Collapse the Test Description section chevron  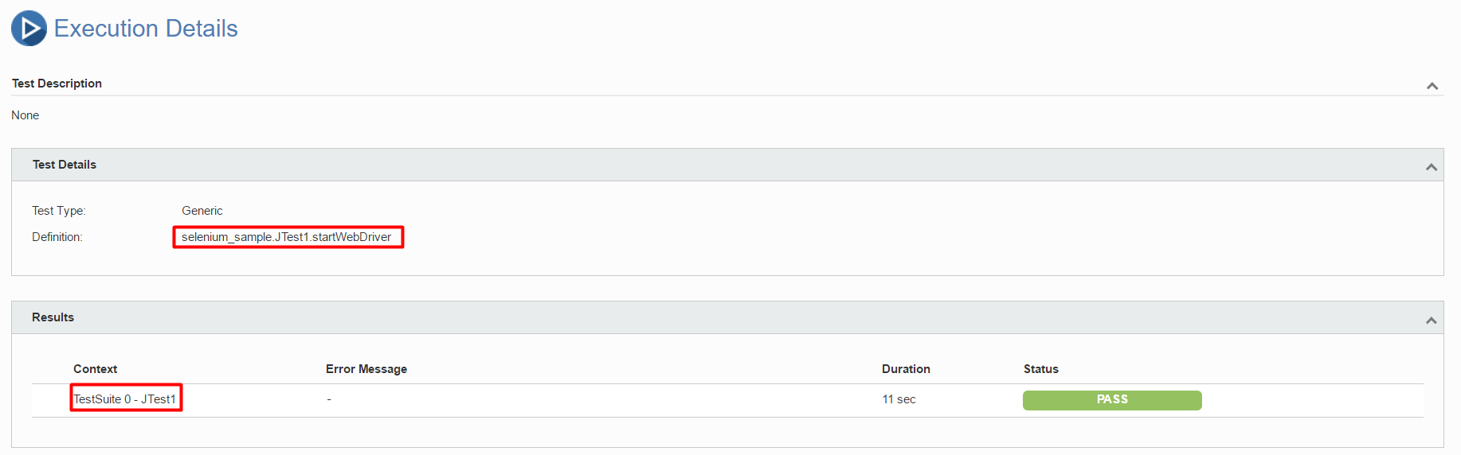point(1432,86)
